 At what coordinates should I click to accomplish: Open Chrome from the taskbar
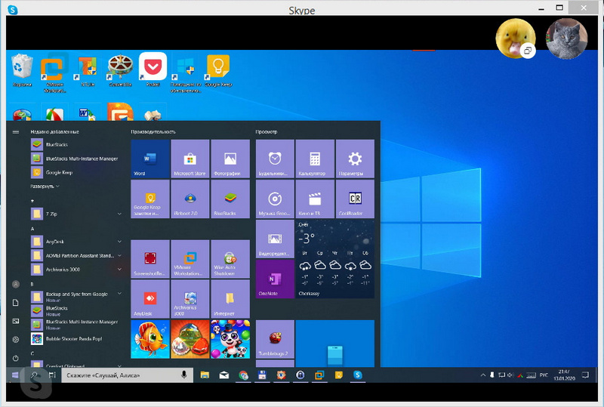tap(243, 375)
